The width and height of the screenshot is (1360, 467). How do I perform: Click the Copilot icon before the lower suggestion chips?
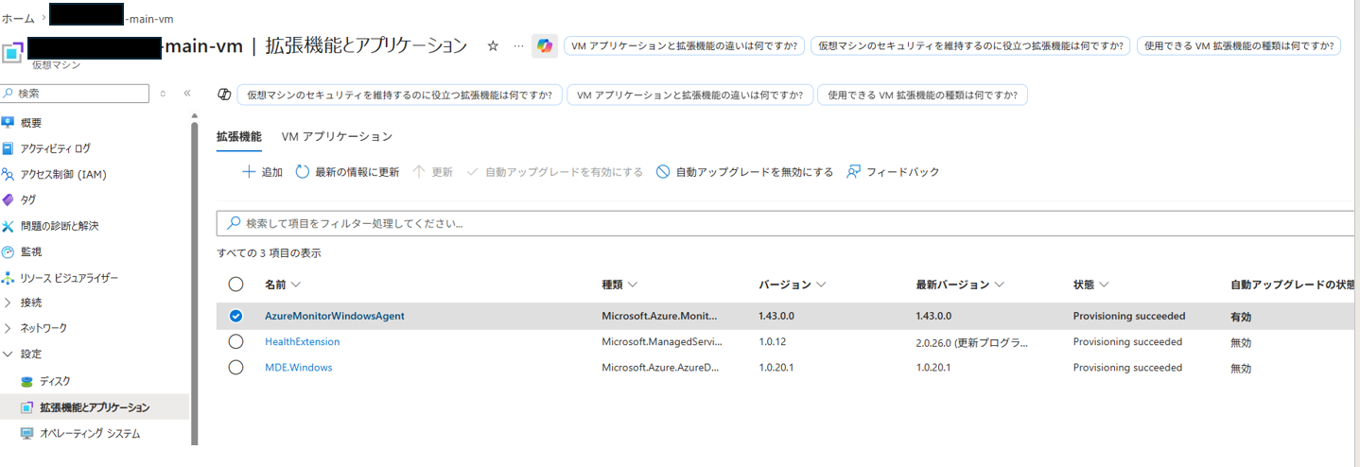[x=224, y=95]
